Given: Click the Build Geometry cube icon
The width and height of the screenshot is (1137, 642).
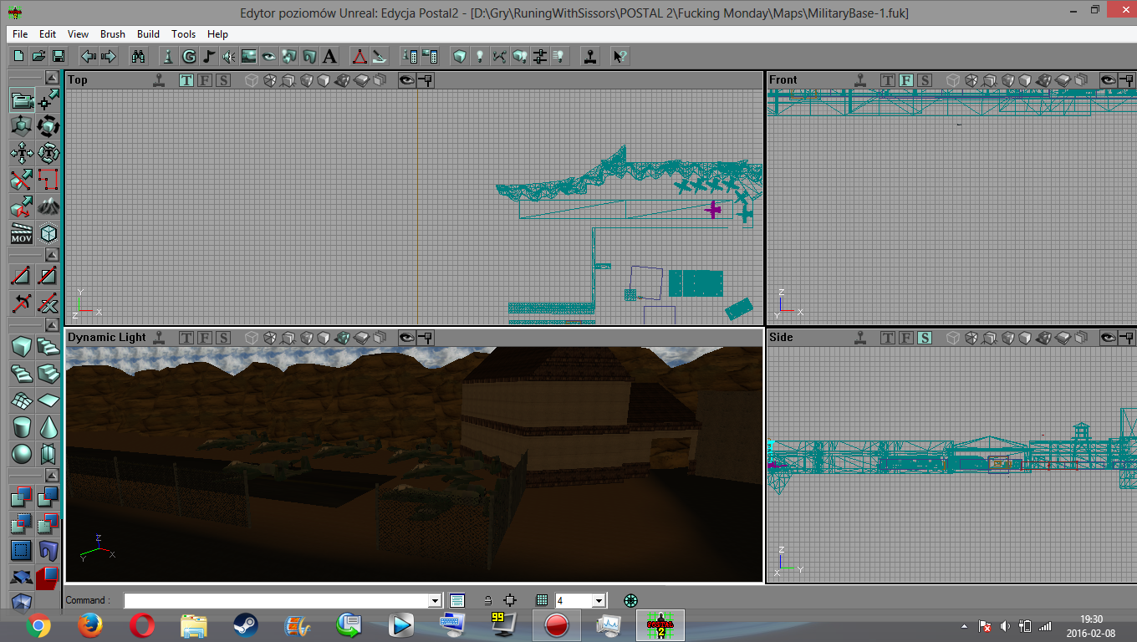Looking at the screenshot, I should 459,56.
